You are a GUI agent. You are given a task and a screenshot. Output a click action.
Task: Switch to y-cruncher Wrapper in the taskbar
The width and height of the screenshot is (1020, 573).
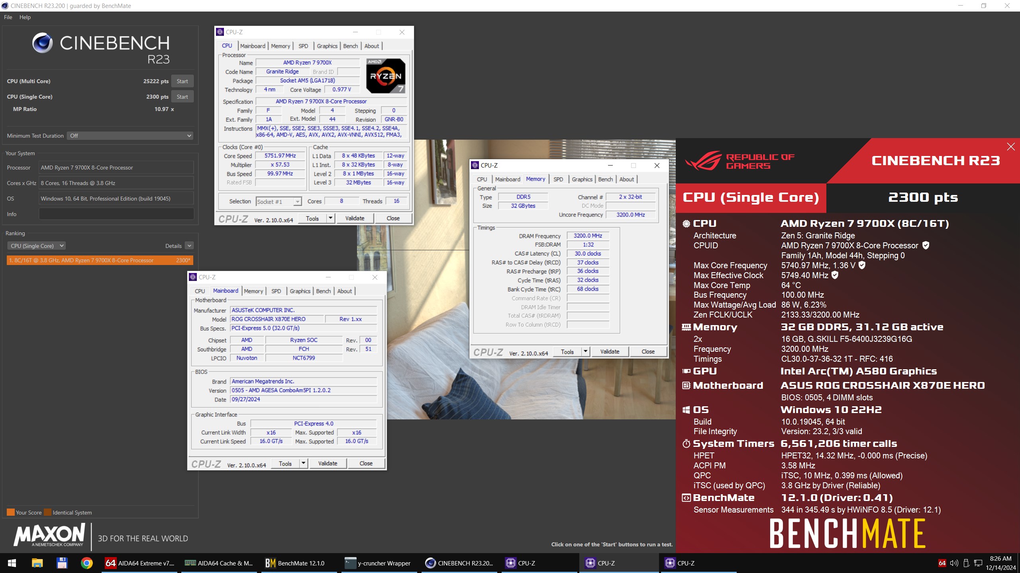pyautogui.click(x=379, y=563)
